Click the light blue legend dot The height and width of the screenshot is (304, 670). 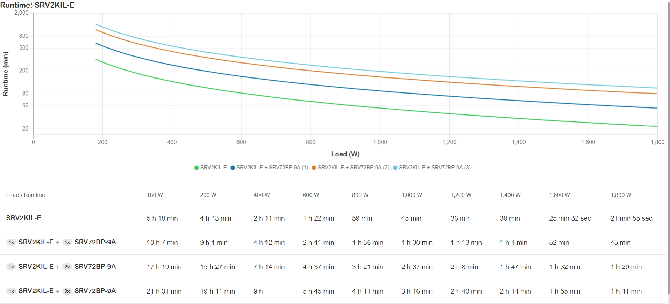pos(395,168)
